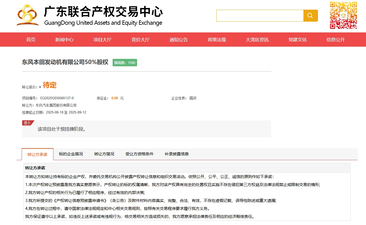The height and width of the screenshot is (225, 366).
Task: Click commitment item 2 about 内部决策
Action: [85, 193]
